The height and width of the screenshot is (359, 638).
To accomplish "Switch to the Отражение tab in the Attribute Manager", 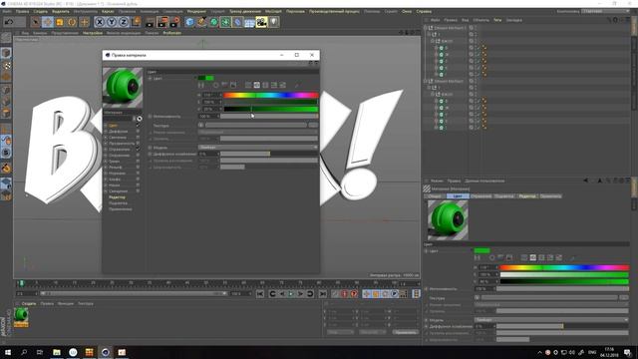I will click(x=480, y=196).
